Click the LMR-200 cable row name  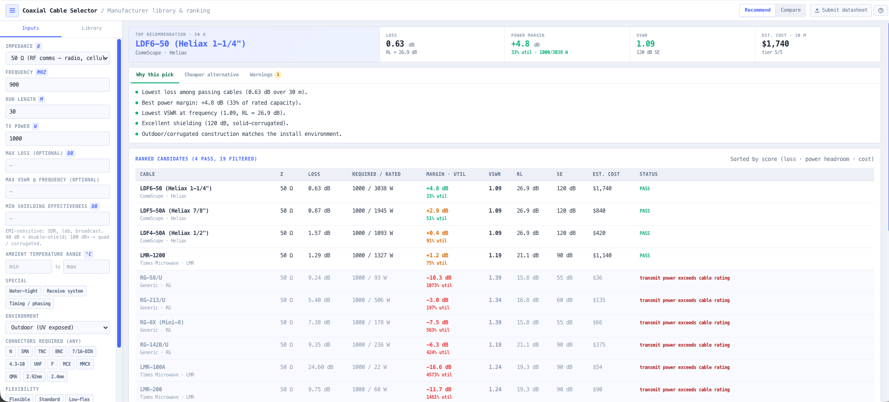pos(151,389)
